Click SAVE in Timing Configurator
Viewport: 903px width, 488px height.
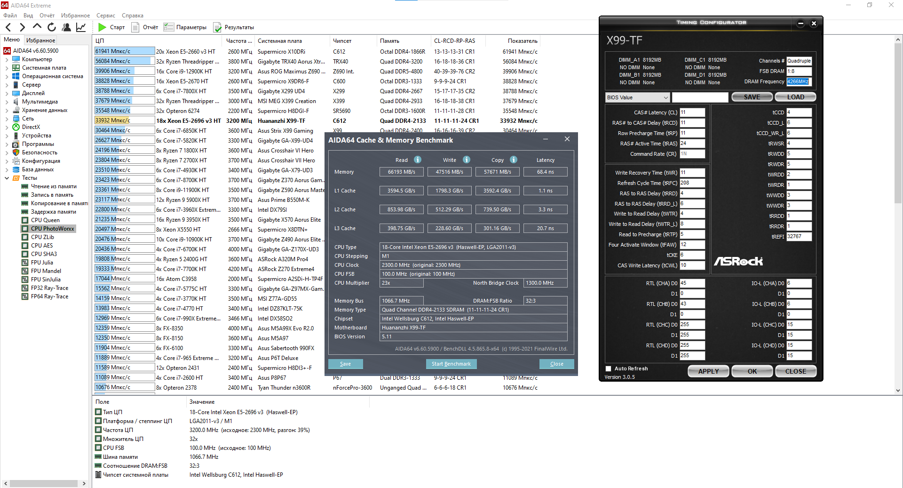pos(752,97)
